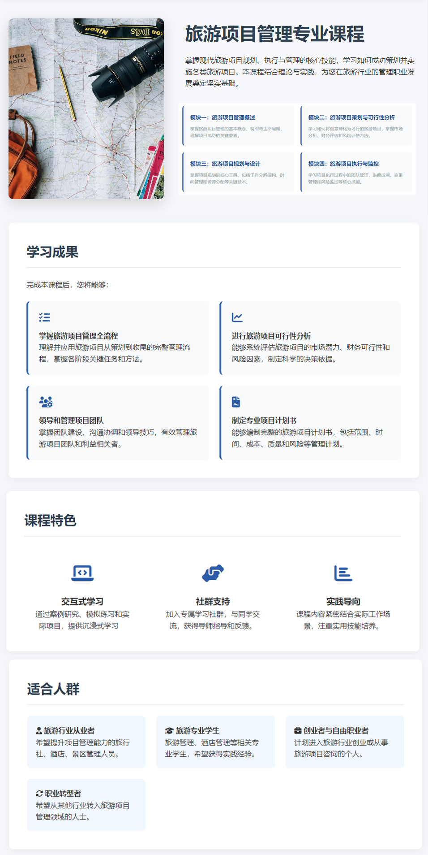This screenshot has height=855, width=428.
Task: Click the description 掌握团队建设、沟通协调和领导技巧
Action: (x=118, y=438)
